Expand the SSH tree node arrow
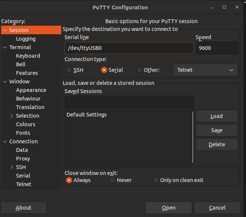 (x=12, y=167)
